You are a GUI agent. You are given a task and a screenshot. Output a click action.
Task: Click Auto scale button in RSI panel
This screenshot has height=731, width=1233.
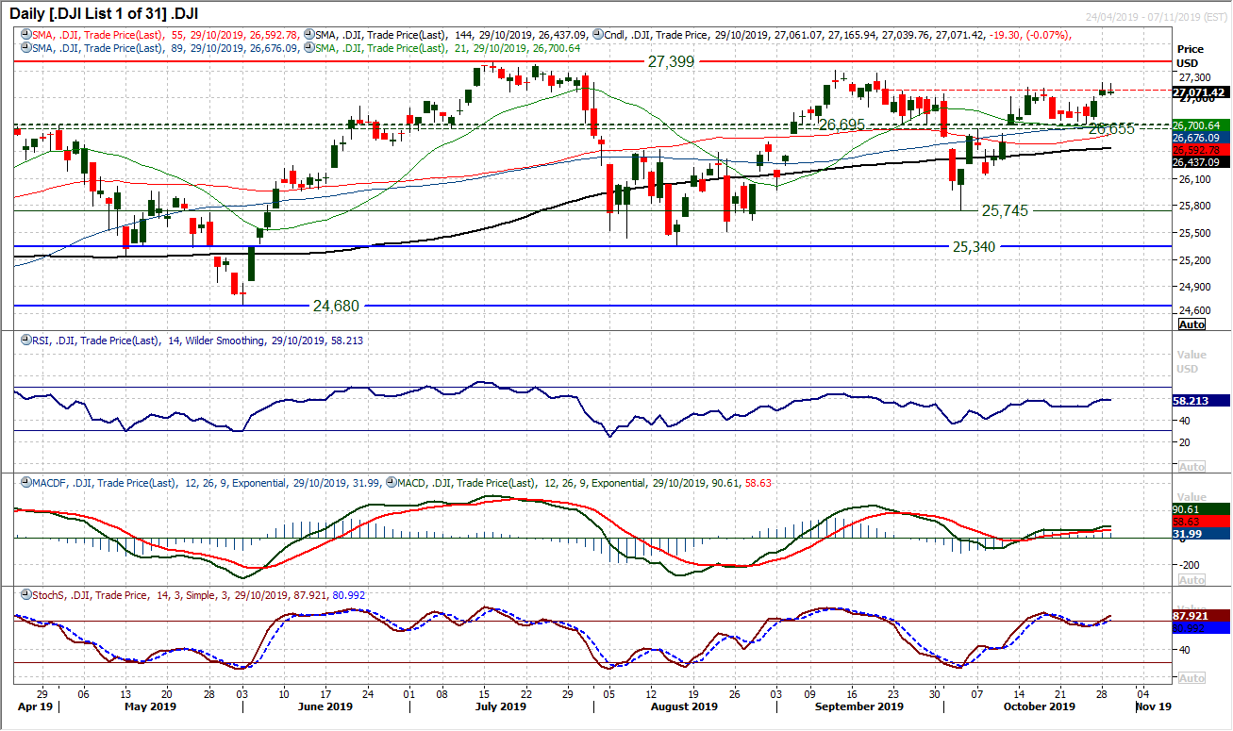coord(1191,467)
